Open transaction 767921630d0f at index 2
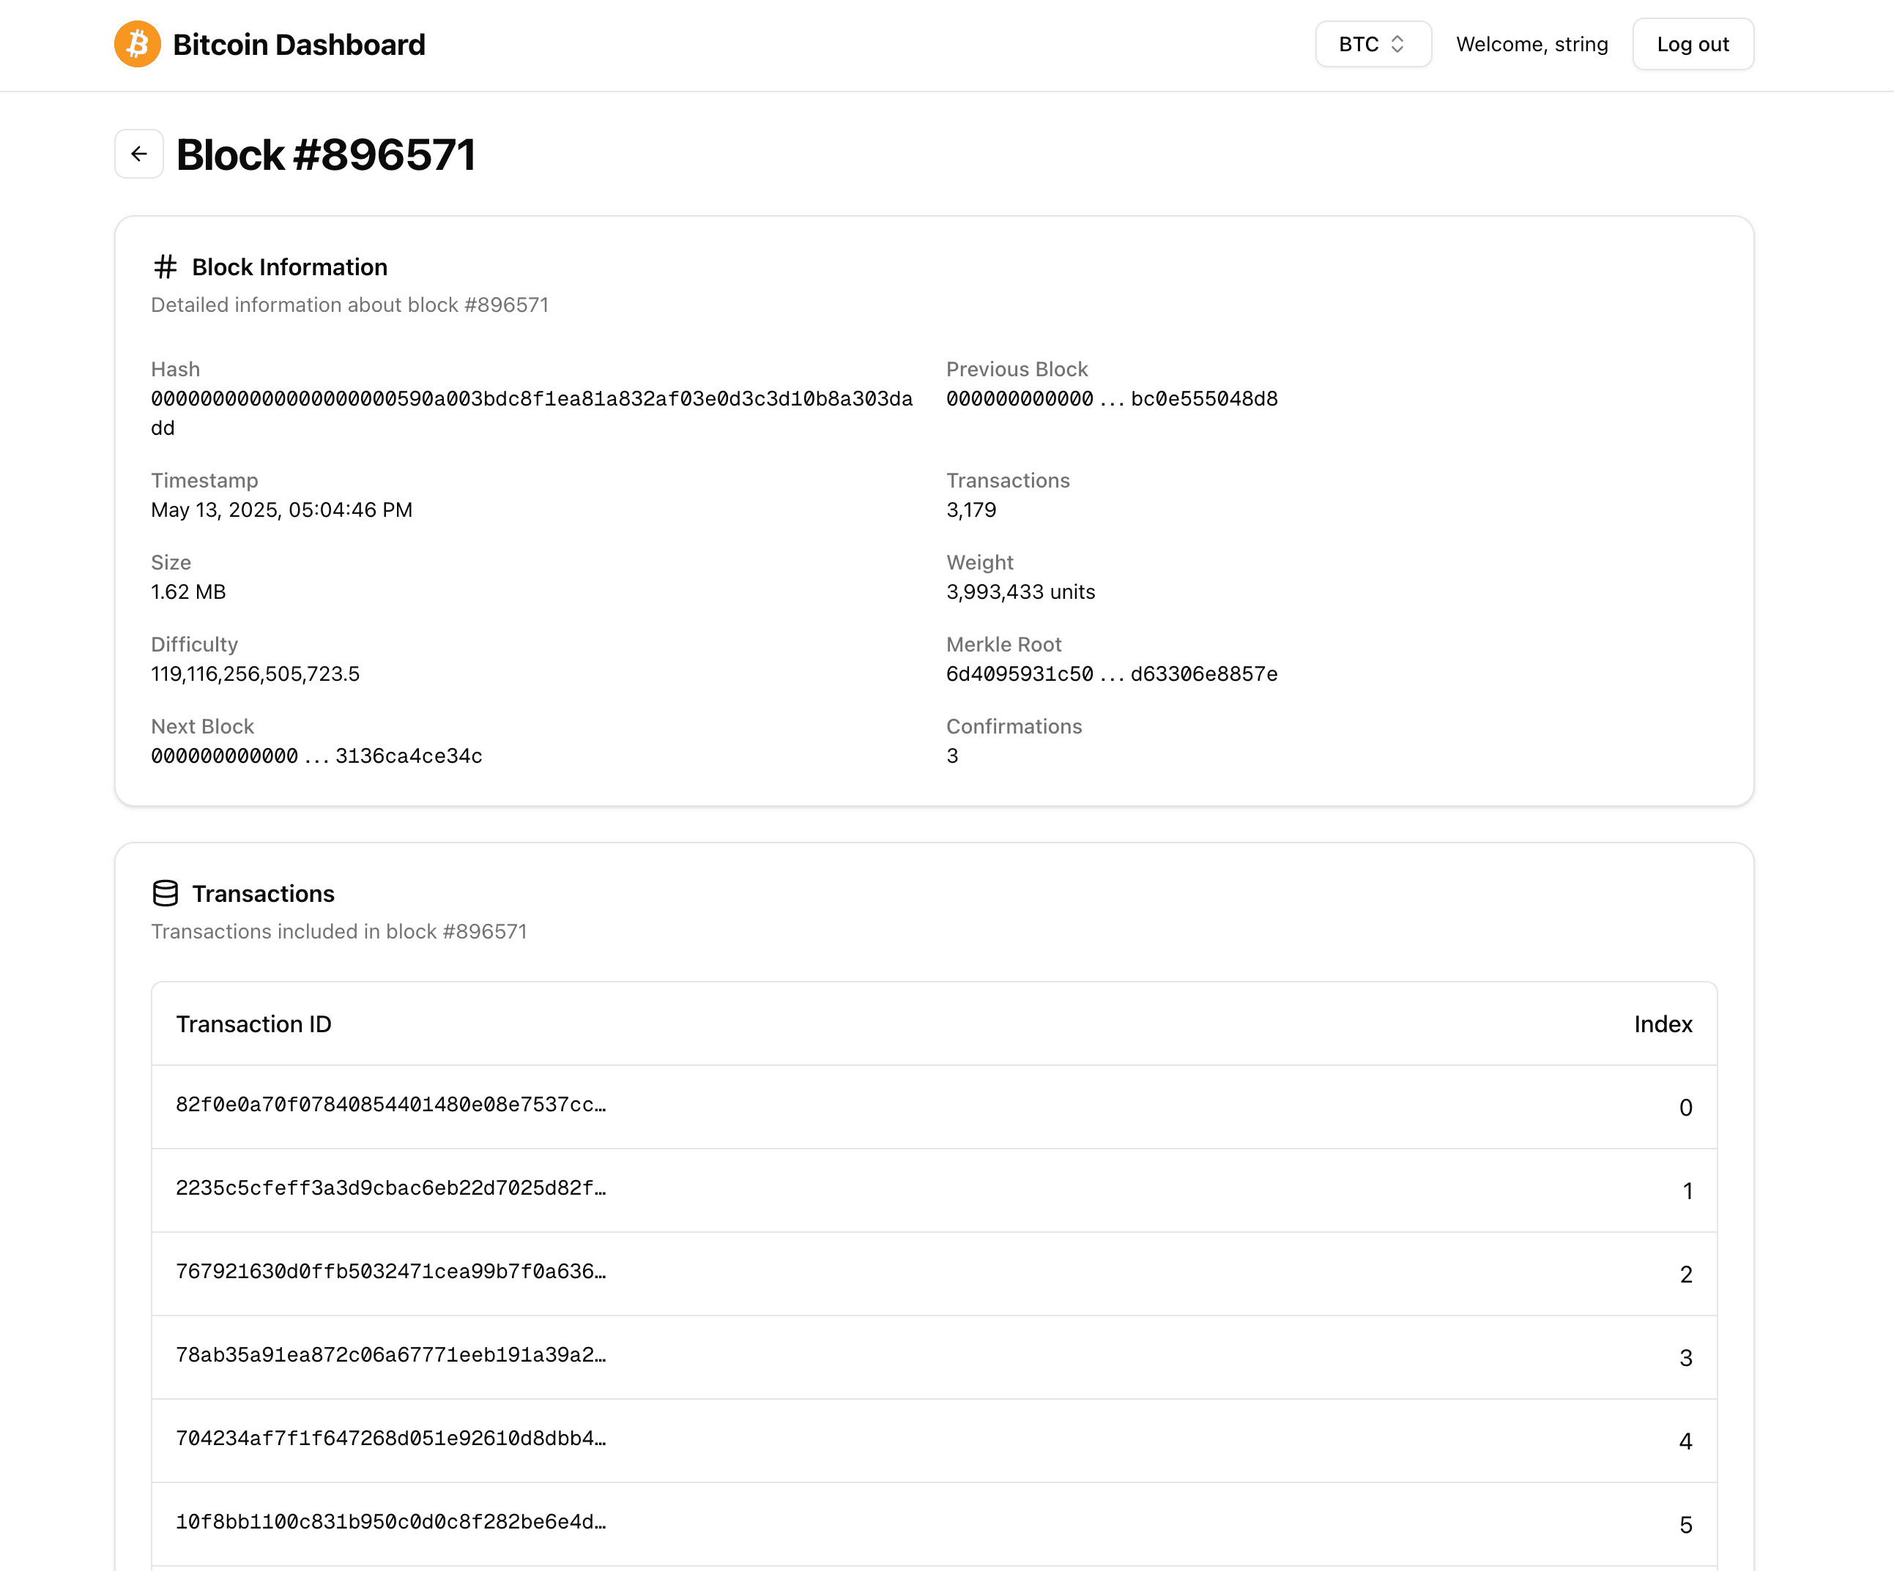The width and height of the screenshot is (1894, 1571). click(x=390, y=1271)
